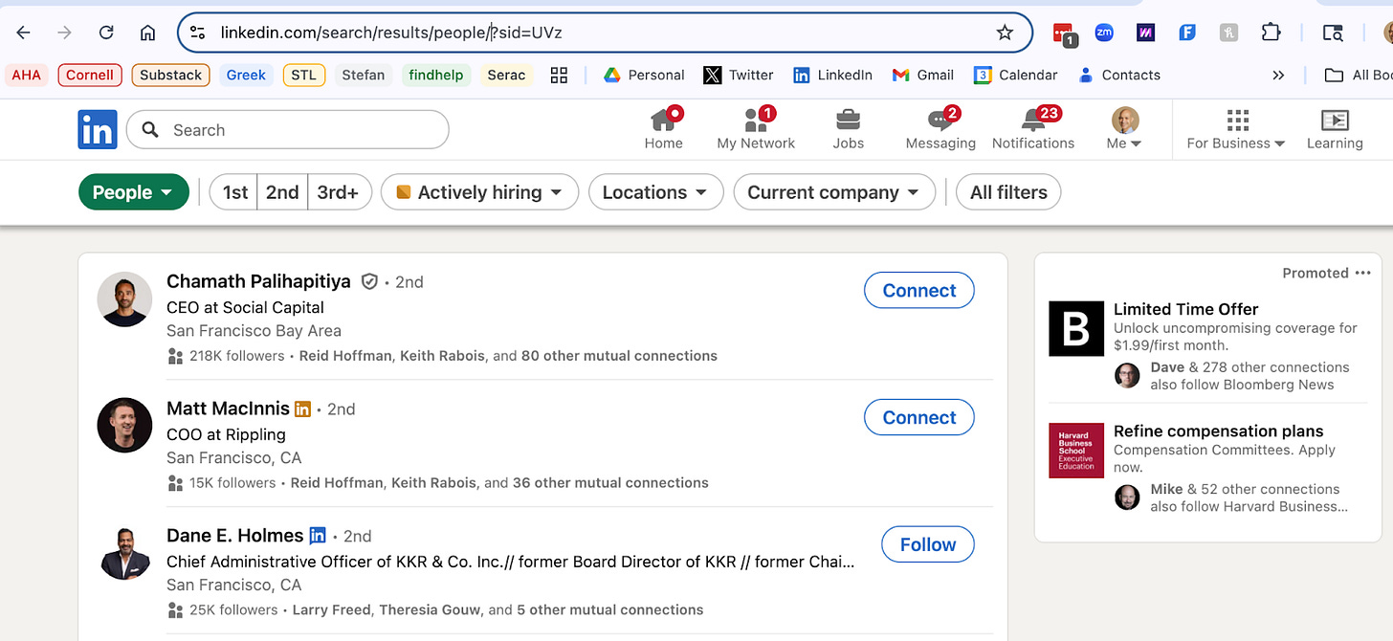Open the Calendar bookmark

pyautogui.click(x=1016, y=75)
